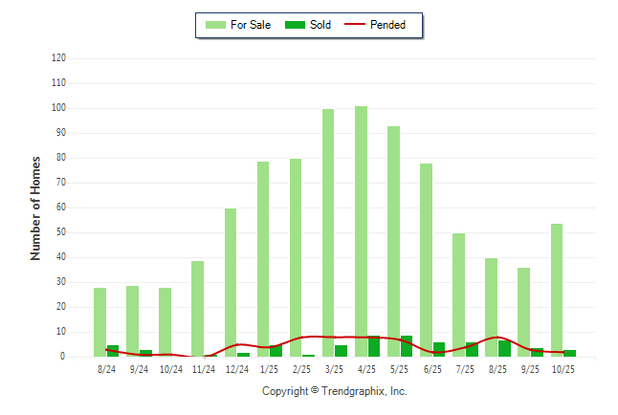Select the 3/25 For Sale bar
This screenshot has height=415, width=618.
tap(328, 231)
